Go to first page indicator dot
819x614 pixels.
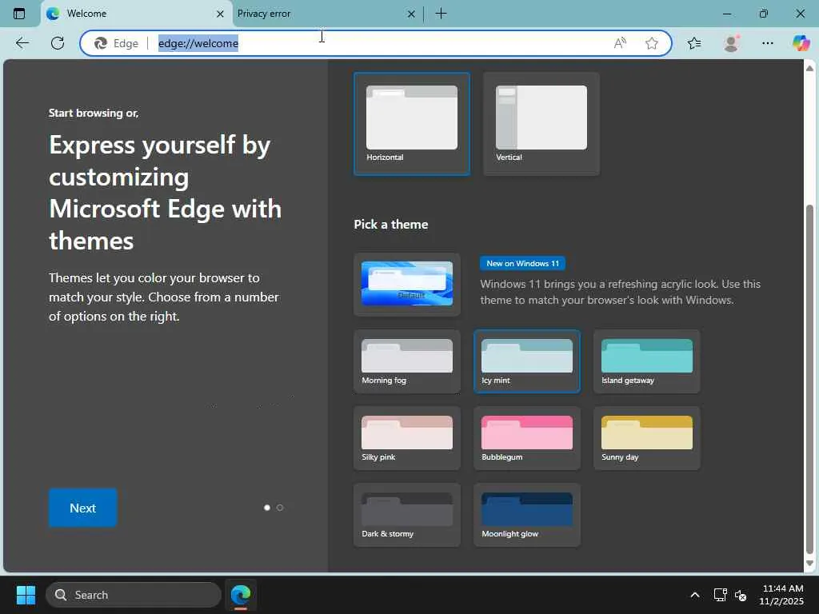click(x=267, y=508)
